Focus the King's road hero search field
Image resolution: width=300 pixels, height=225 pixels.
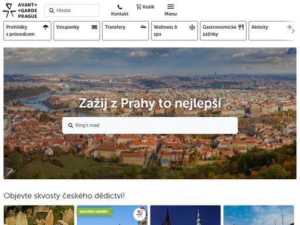[150, 125]
